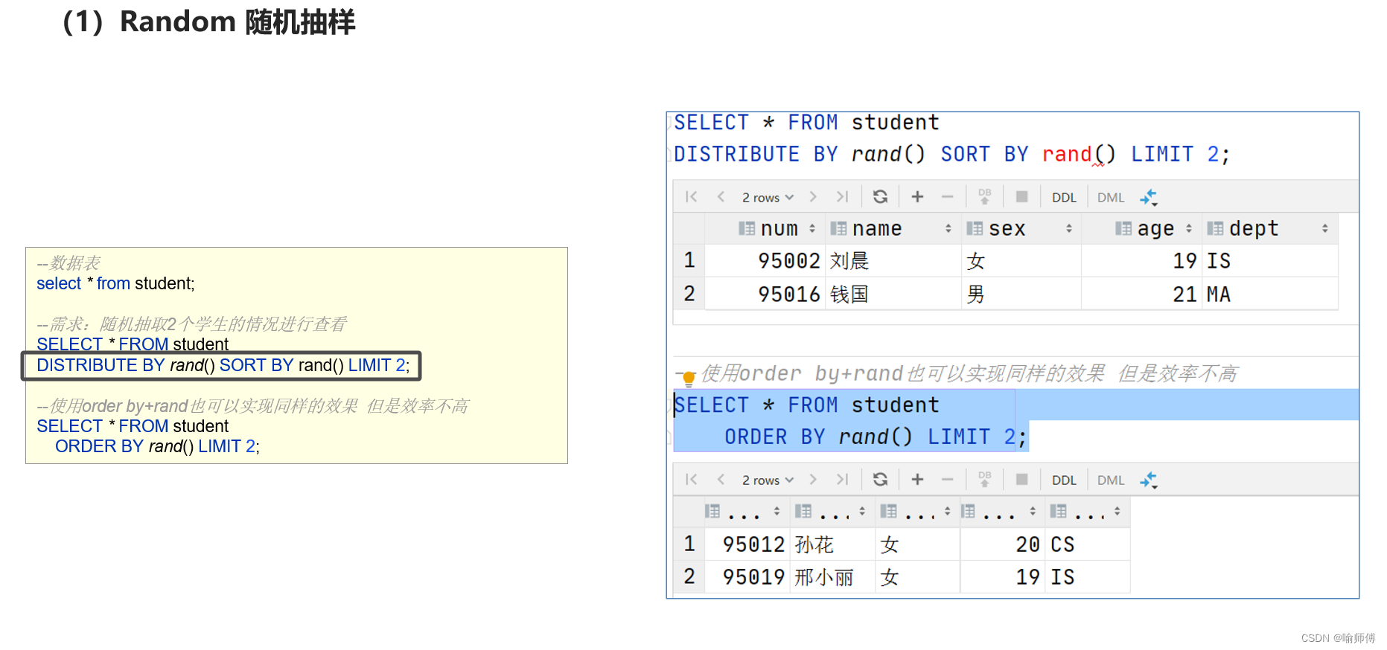
Task: Select cell 钱国 in name column
Action: point(893,294)
